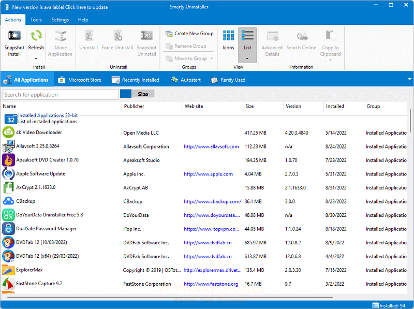Click the 417.25 MB size cell
This screenshot has height=309, width=414.
255,133
